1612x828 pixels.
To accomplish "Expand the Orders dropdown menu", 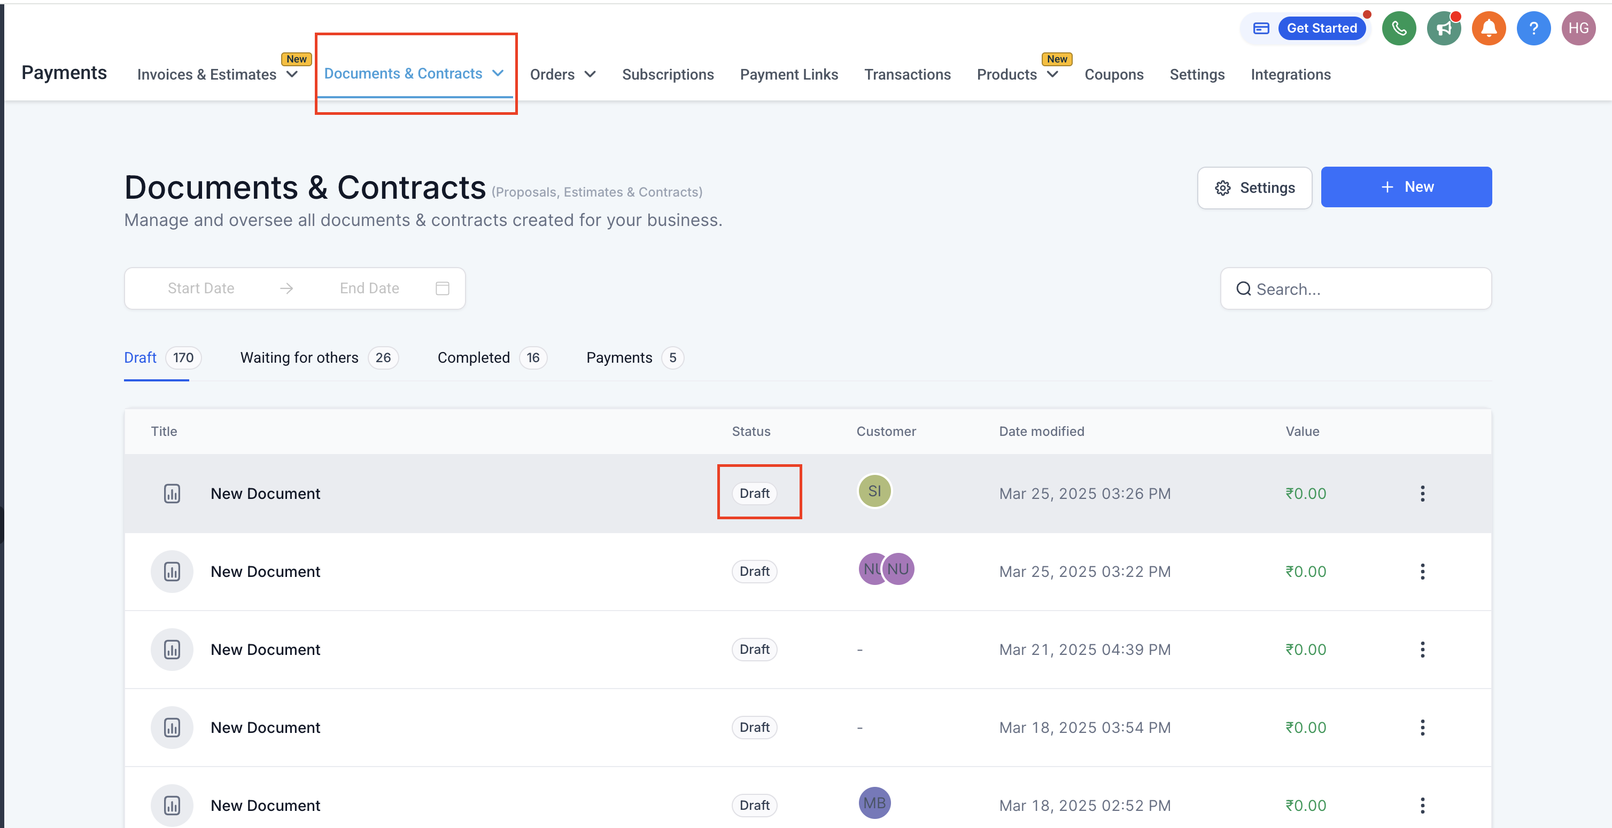I will (590, 74).
